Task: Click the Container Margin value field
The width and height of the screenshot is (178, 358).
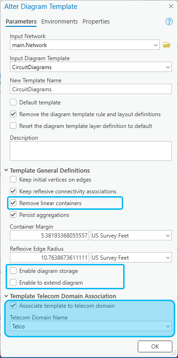Action: [x=49, y=236]
